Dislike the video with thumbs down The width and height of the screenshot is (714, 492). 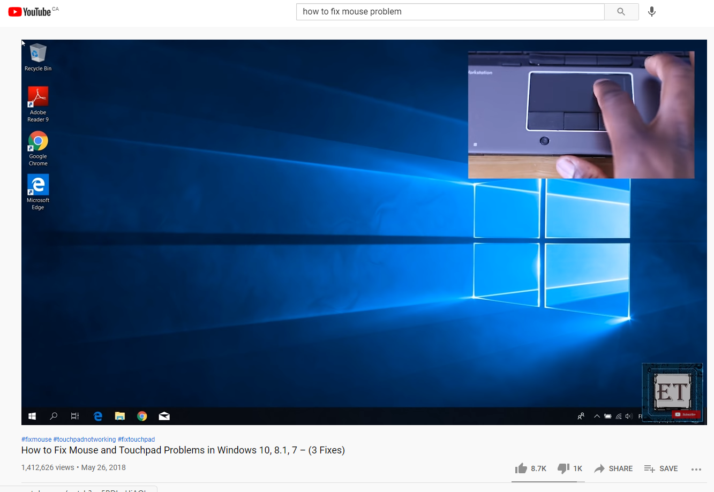coord(563,468)
